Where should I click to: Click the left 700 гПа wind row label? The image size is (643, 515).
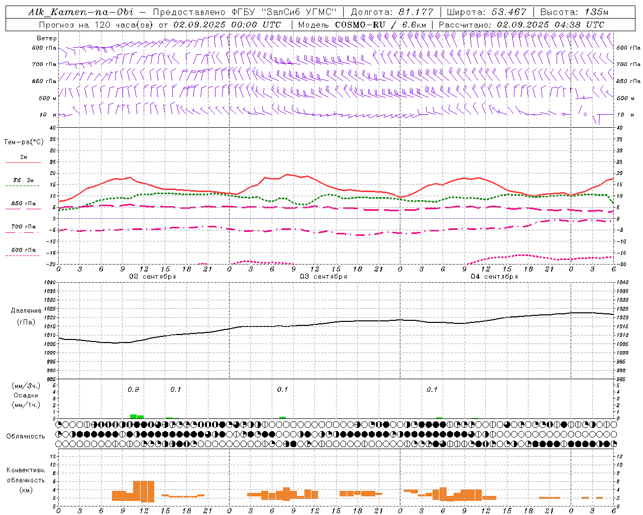point(44,64)
